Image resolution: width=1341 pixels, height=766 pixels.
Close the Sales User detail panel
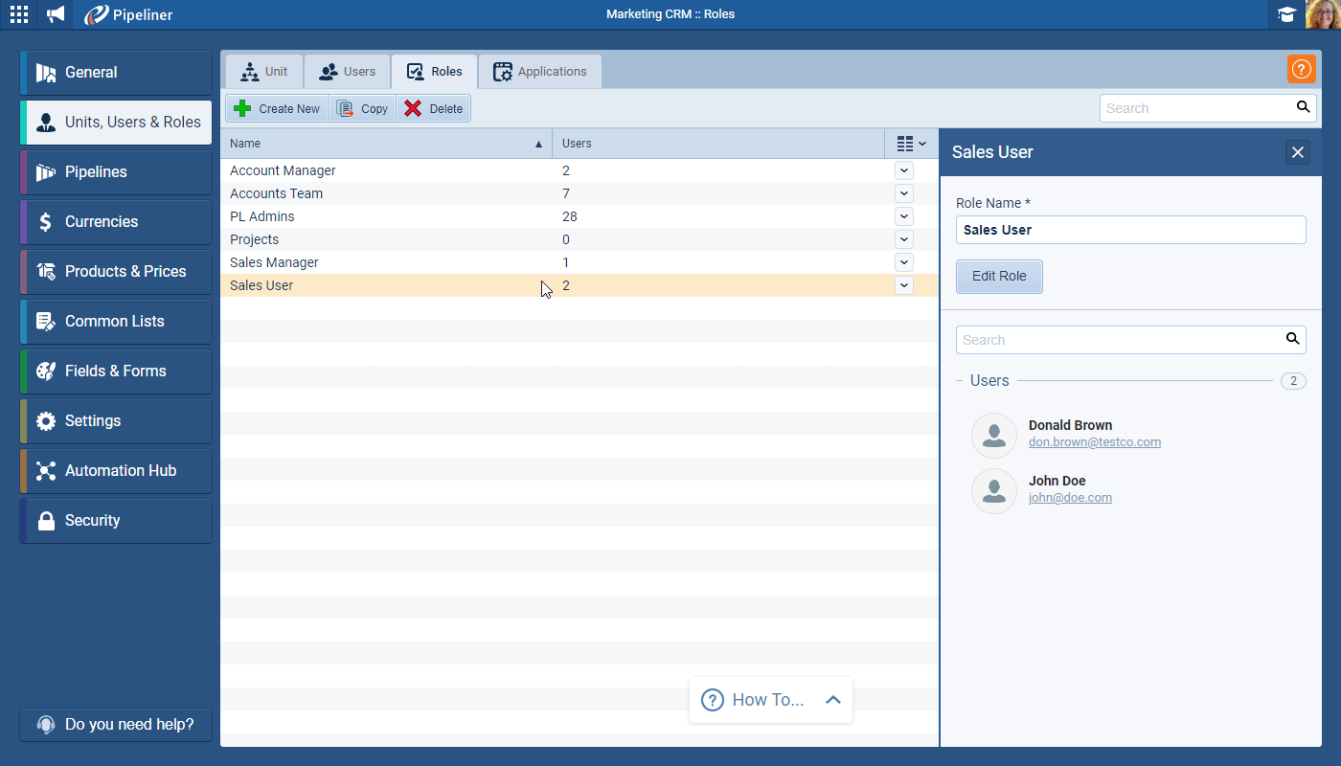[x=1297, y=152]
